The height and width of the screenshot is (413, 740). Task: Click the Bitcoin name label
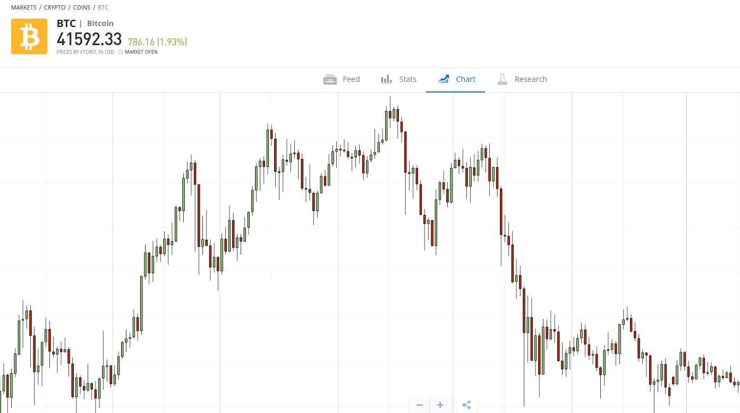(100, 23)
